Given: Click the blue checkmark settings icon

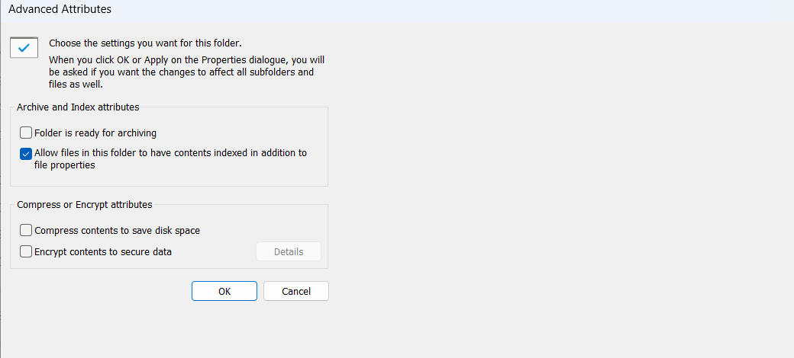Looking at the screenshot, I should [24, 47].
